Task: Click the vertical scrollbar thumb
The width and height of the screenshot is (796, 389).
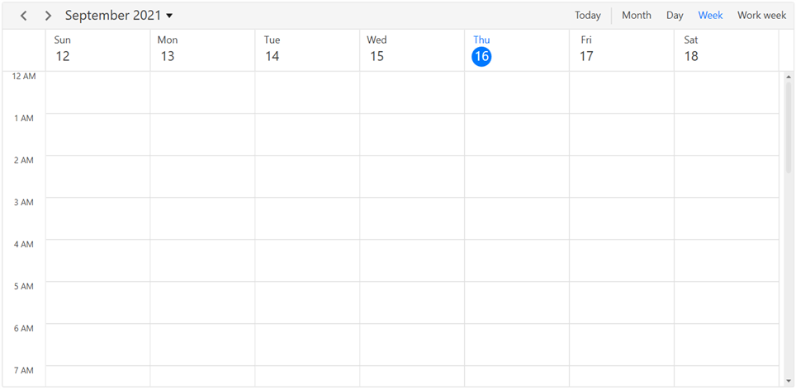Action: point(788,124)
